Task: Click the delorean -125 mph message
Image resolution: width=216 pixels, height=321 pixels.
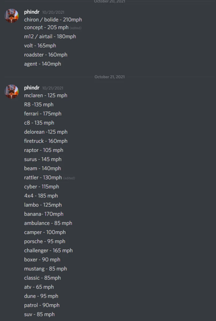Action: click(45, 132)
